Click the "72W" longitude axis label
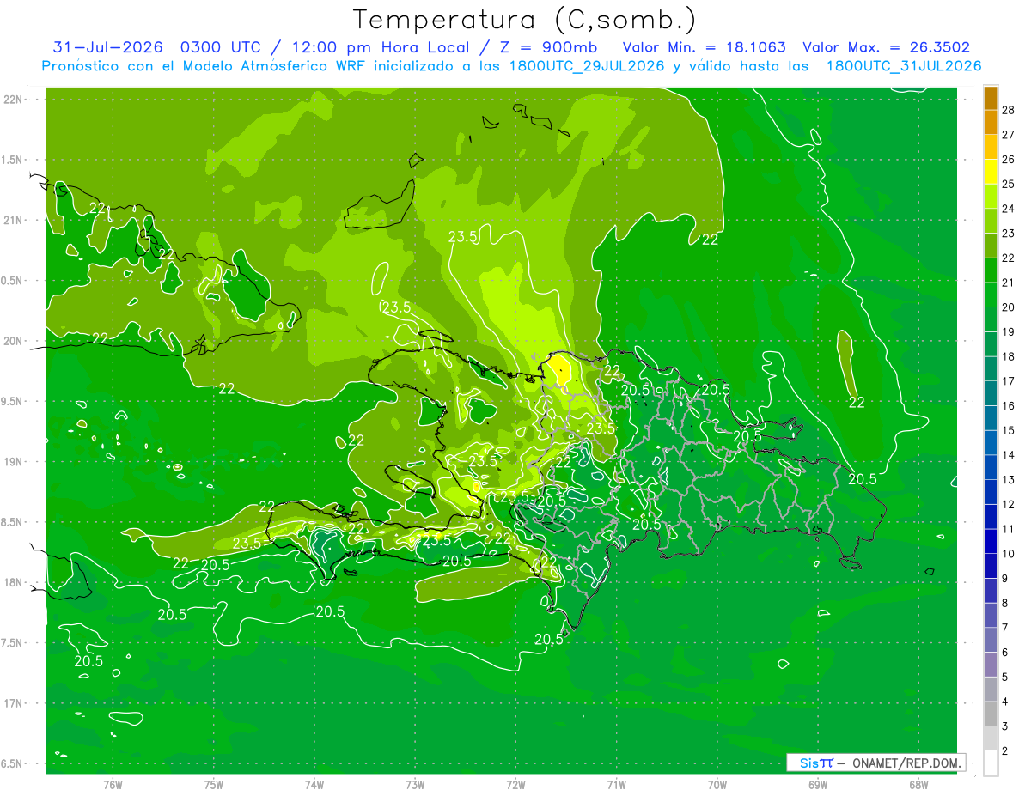This screenshot has width=1031, height=796. 515,784
